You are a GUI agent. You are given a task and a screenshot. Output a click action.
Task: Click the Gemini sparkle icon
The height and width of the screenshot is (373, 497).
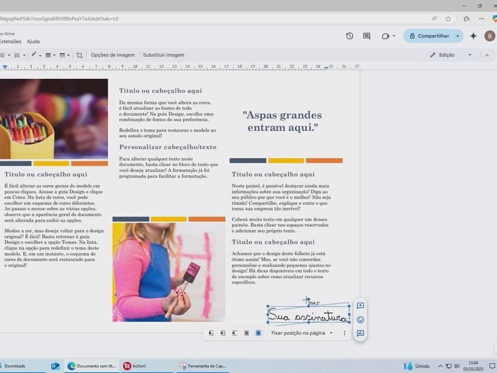473,36
